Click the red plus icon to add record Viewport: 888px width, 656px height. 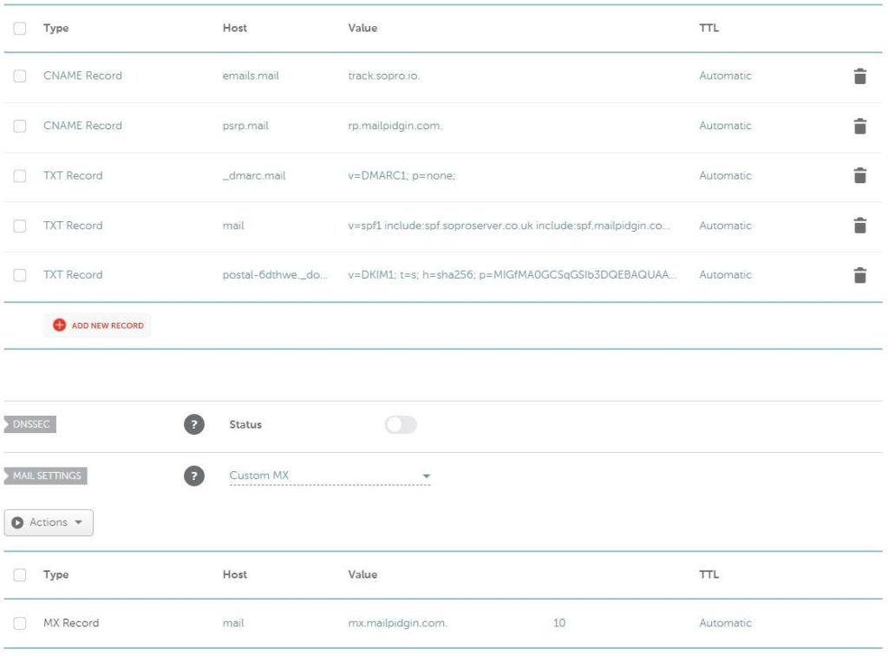click(x=59, y=325)
